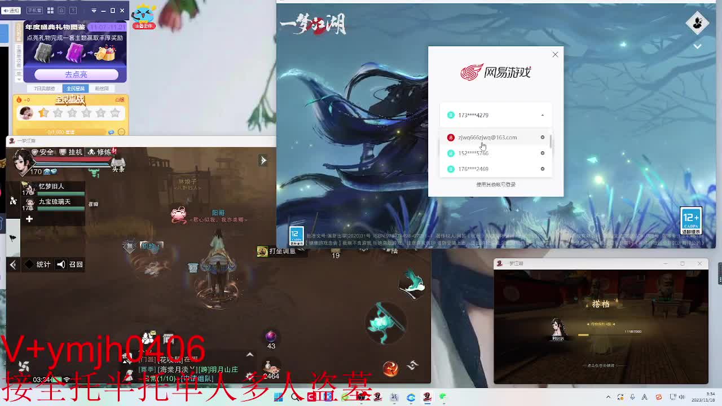Collapse the team panel's left arrow
This screenshot has height=406, width=722.
[13, 264]
